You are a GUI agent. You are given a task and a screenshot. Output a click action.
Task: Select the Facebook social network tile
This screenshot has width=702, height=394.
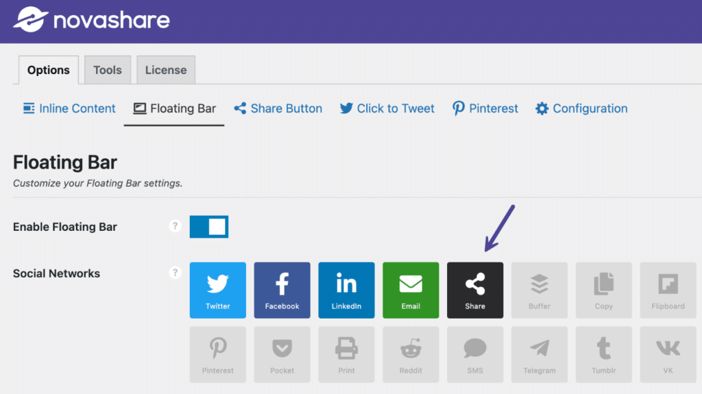282,290
